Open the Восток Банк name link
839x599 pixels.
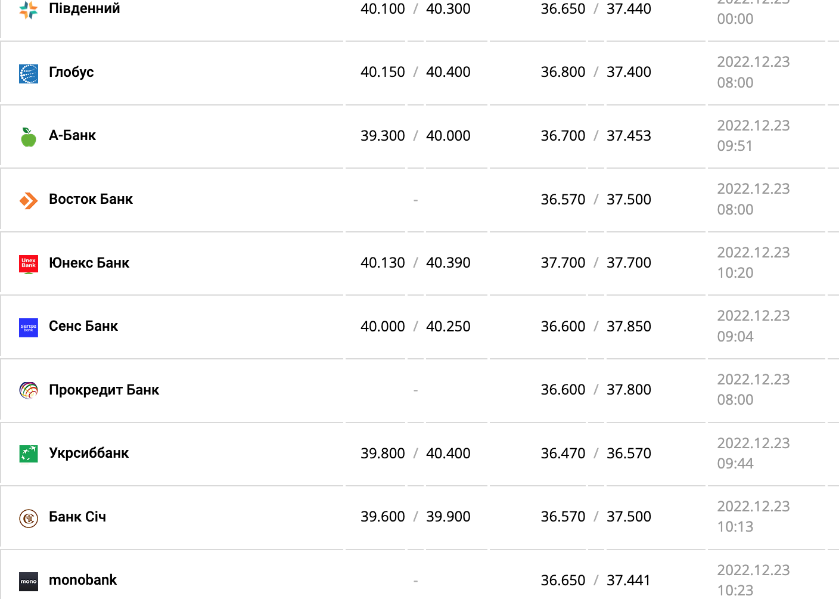91,199
